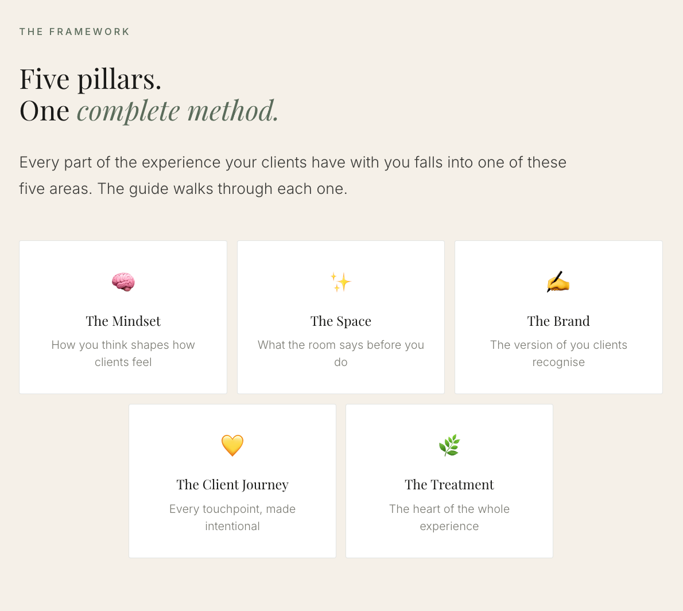Viewport: 683px width, 611px height.
Task: Click the green herb leaf icon
Action: tap(449, 445)
